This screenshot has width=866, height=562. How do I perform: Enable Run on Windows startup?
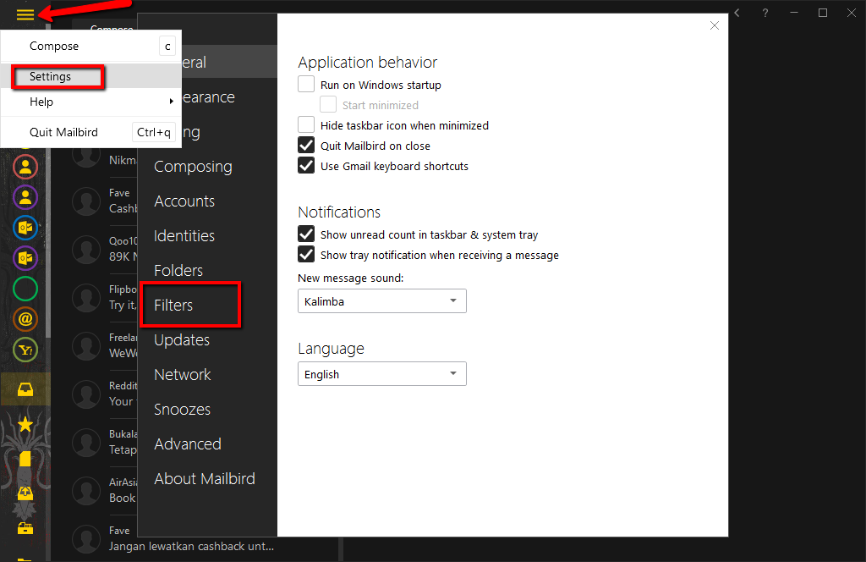pyautogui.click(x=306, y=84)
